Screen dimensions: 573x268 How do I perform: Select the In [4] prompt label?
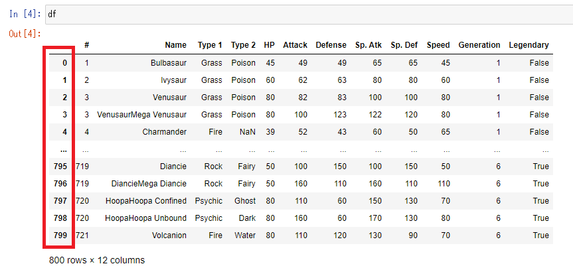click(x=25, y=14)
